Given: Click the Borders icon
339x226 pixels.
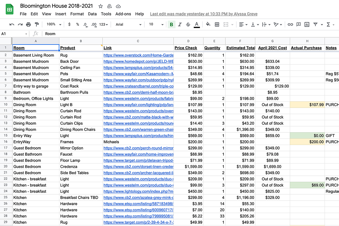Looking at the screenshot, I should 217,24.
